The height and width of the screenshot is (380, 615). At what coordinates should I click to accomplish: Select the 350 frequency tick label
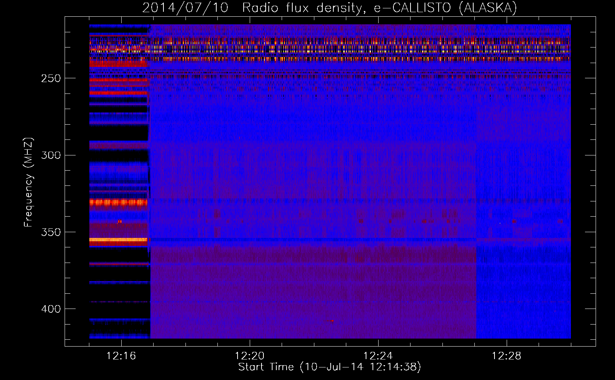(x=51, y=232)
